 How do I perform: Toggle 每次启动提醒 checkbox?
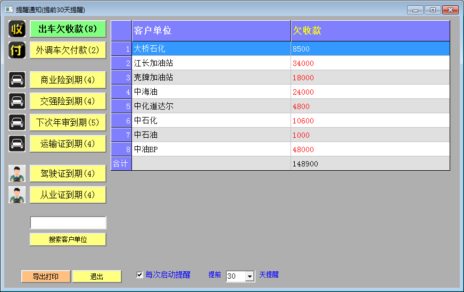point(139,275)
